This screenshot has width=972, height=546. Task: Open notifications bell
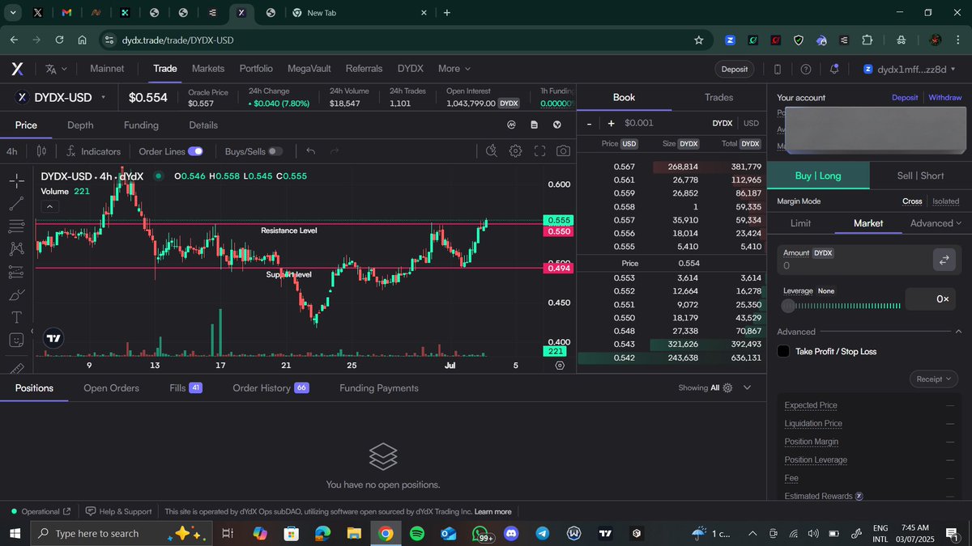[x=834, y=70]
